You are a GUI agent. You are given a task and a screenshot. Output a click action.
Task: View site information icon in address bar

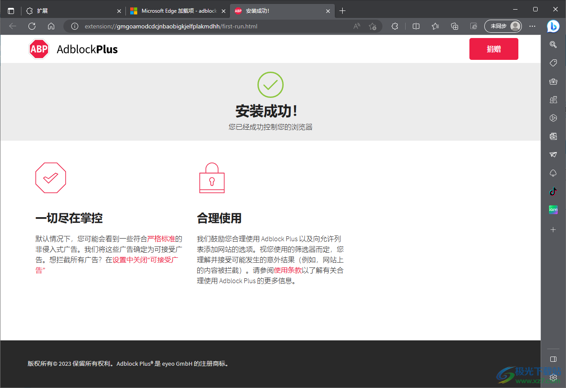(75, 26)
